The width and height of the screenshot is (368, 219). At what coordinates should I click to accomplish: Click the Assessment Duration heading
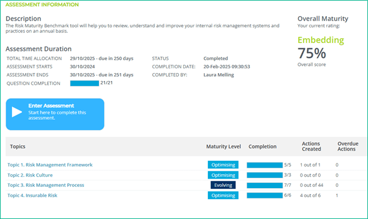click(38, 49)
